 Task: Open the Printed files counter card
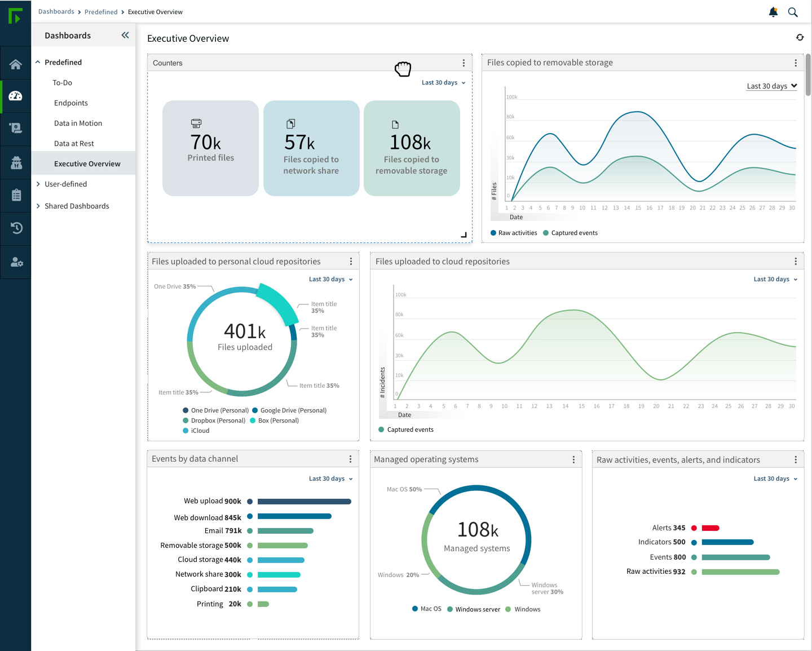[x=210, y=148]
